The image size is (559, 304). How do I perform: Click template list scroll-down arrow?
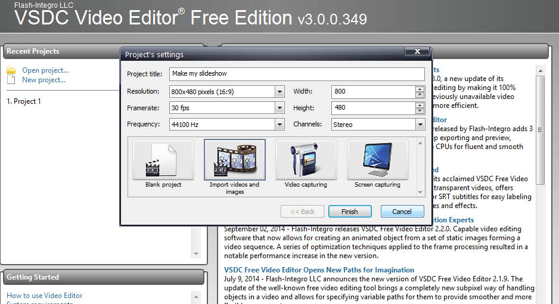(420, 192)
